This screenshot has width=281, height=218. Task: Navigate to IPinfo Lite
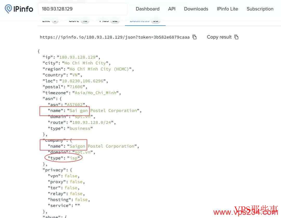(x=227, y=9)
